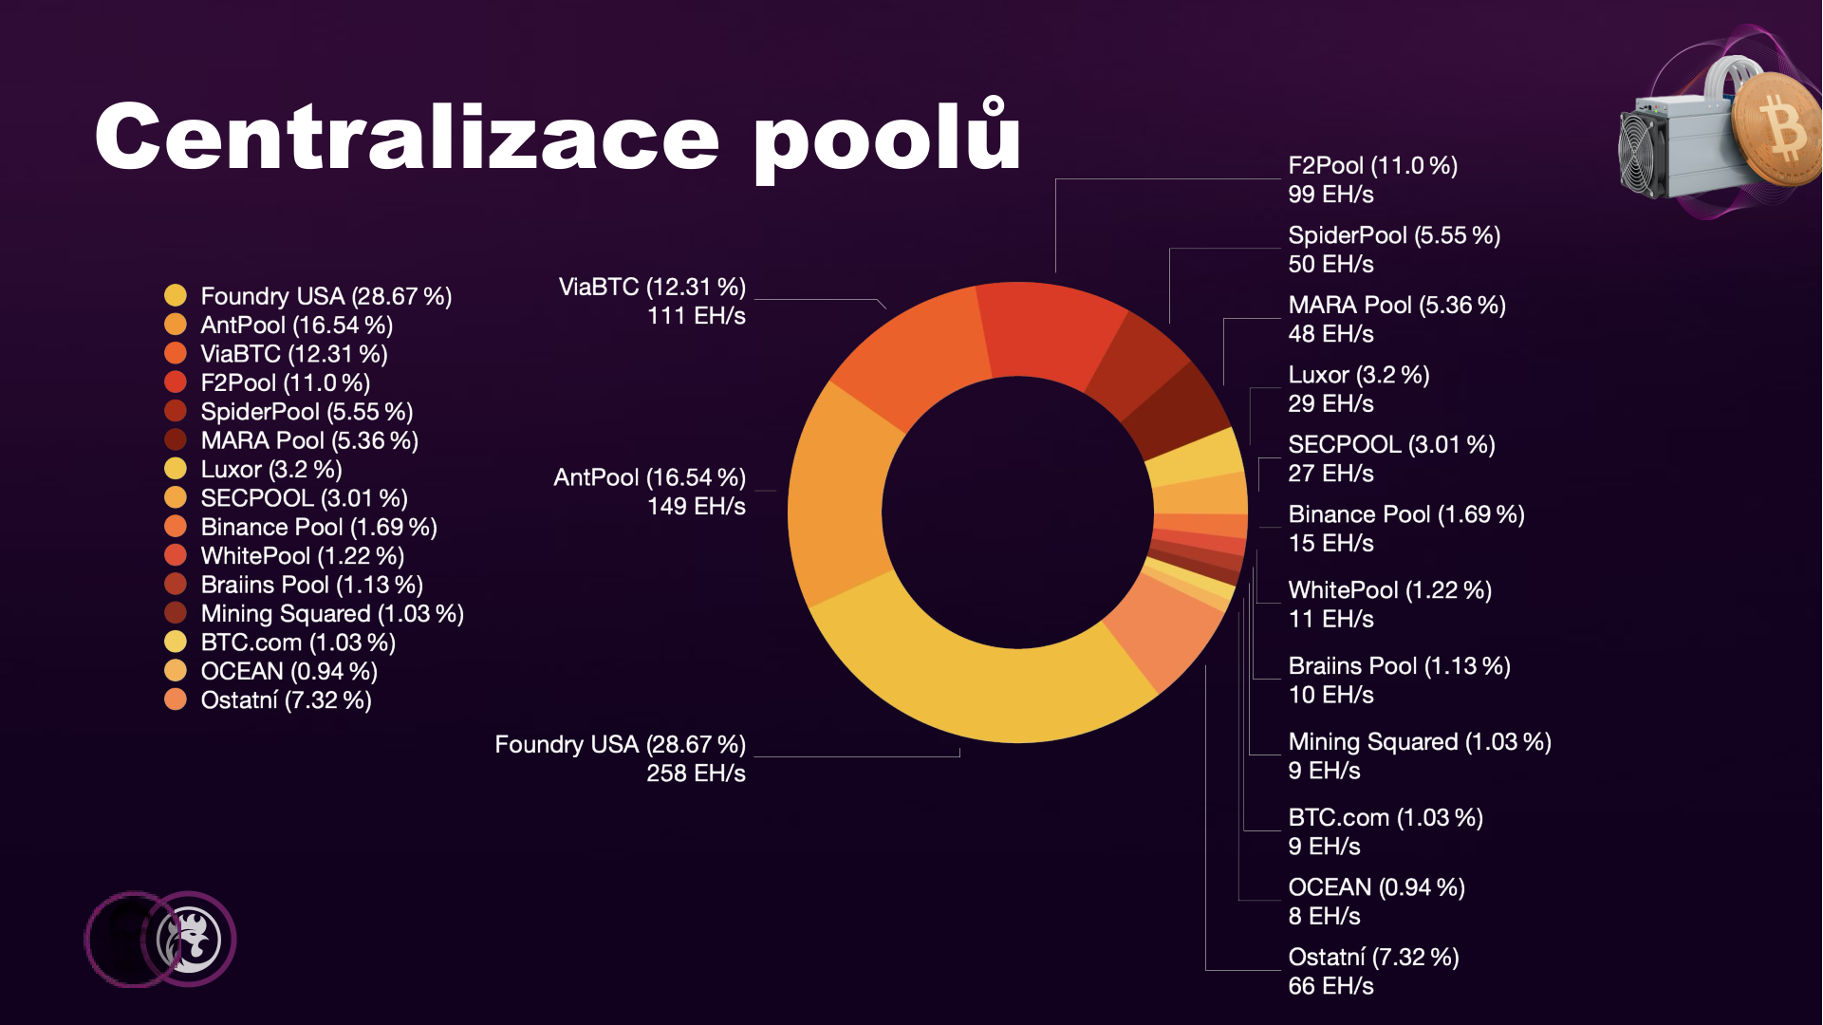Select the MARA Pool legend dot
Viewport: 1823px width, 1025px height.
[176, 440]
